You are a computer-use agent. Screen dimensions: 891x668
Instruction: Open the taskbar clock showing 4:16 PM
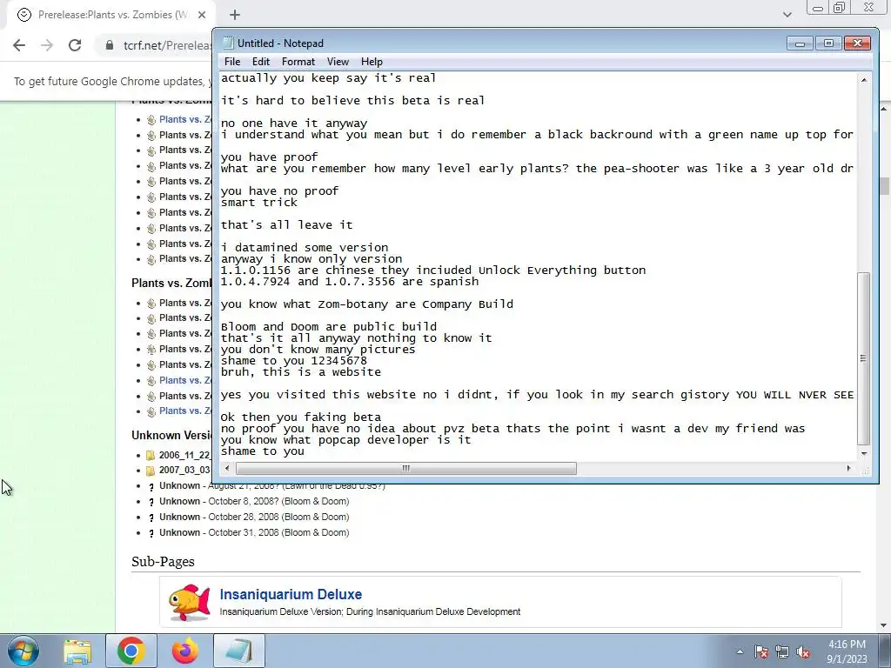847,651
